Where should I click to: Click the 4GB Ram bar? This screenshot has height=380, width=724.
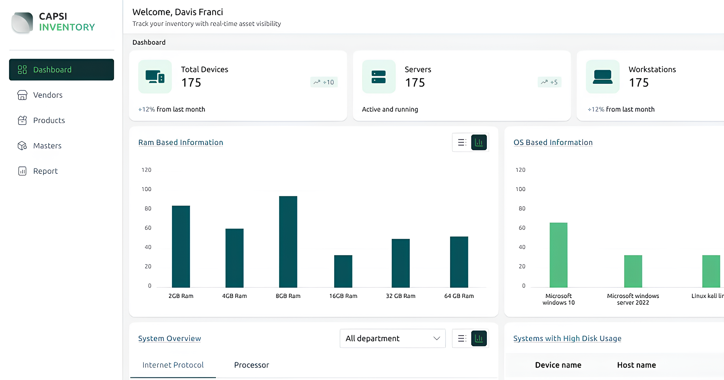pos(234,258)
